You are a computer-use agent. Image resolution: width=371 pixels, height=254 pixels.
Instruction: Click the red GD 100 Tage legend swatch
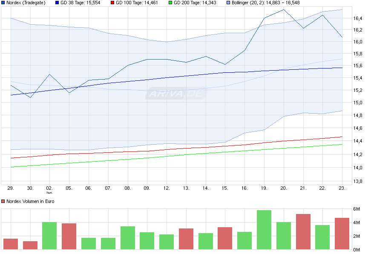click(x=112, y=3)
